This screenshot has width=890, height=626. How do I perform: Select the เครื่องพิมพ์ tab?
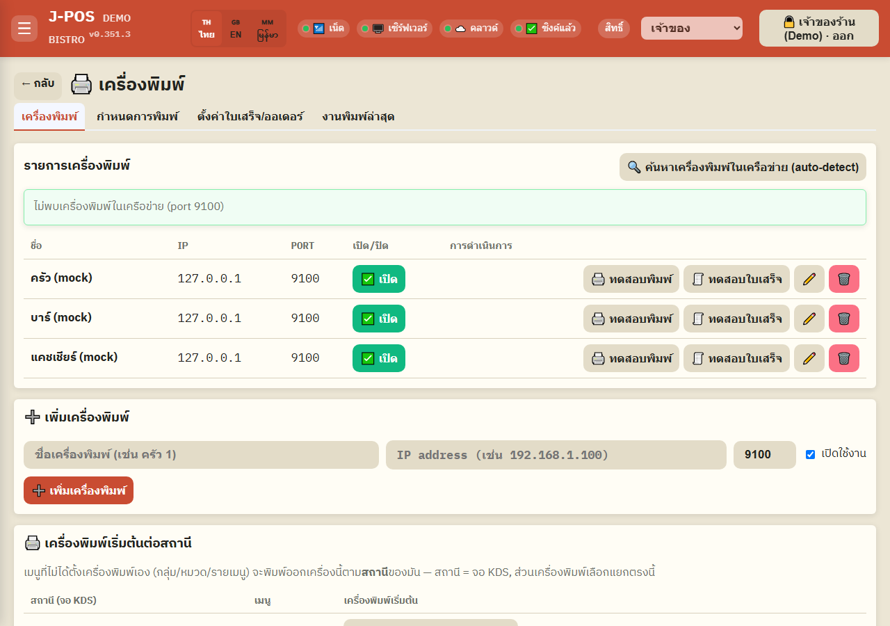tap(49, 116)
